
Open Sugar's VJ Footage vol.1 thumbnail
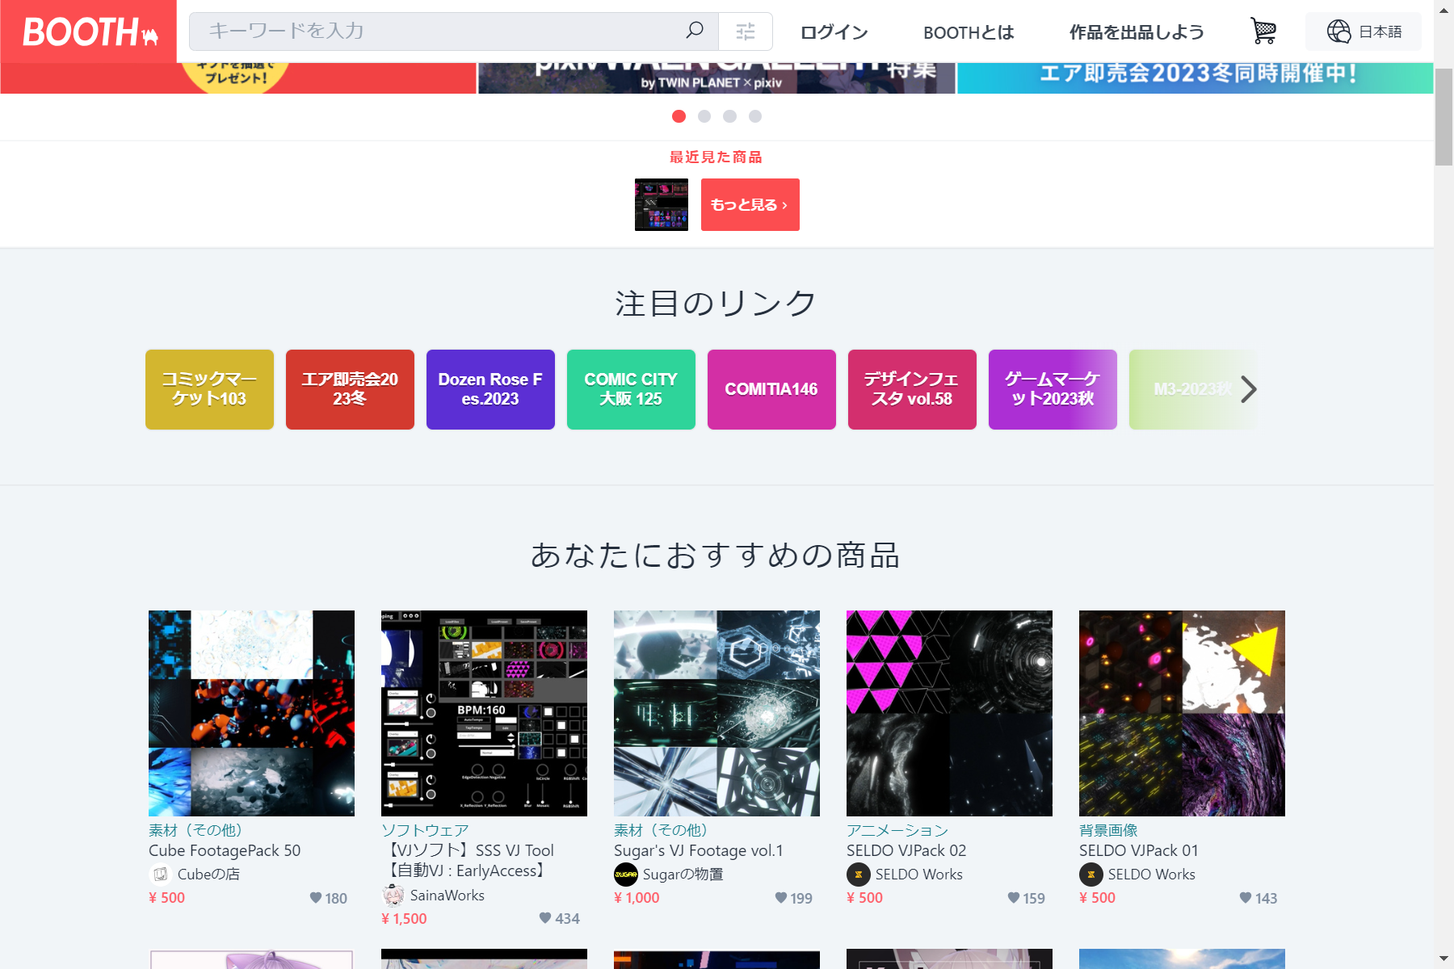pyautogui.click(x=716, y=713)
